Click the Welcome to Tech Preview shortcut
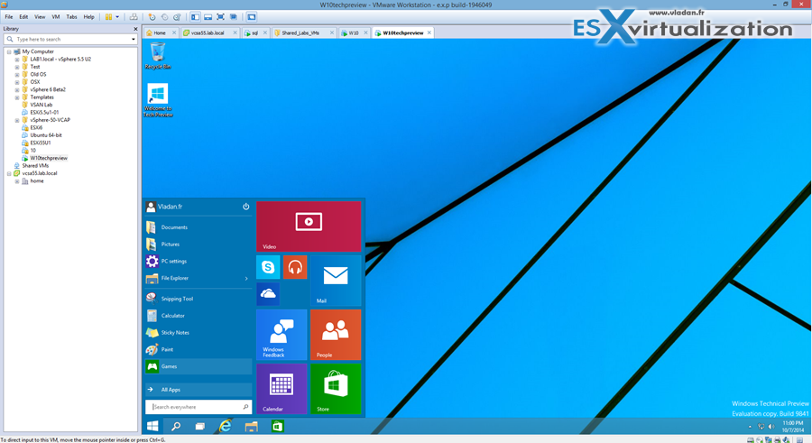This screenshot has height=443, width=812. coord(158,100)
